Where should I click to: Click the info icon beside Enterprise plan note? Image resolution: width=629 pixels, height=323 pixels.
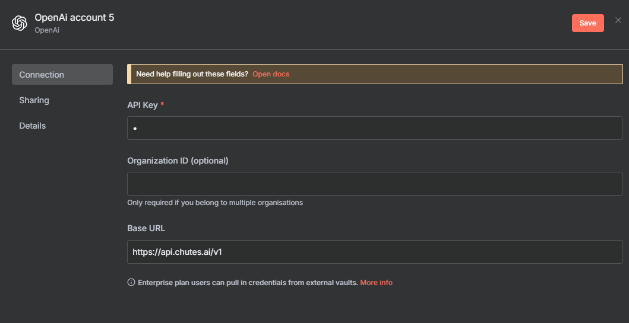click(131, 283)
